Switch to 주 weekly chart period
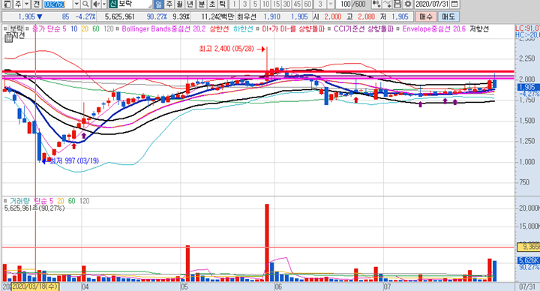This screenshot has width=540, height=291. pyautogui.click(x=169, y=4)
